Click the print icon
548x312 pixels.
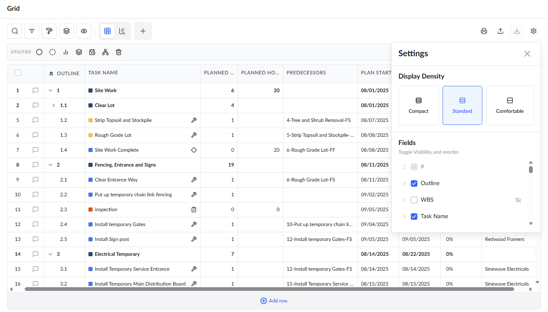[484, 31]
